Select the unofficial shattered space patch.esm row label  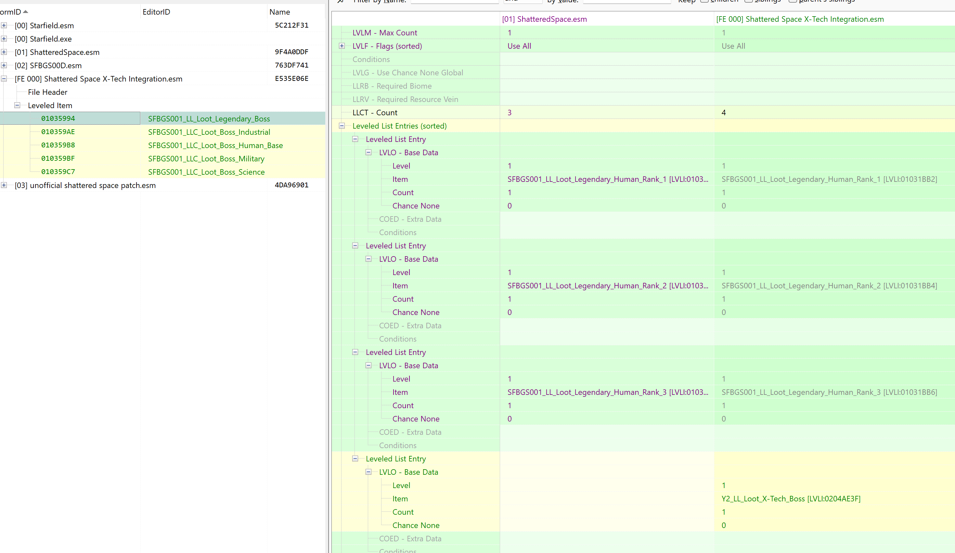point(85,185)
